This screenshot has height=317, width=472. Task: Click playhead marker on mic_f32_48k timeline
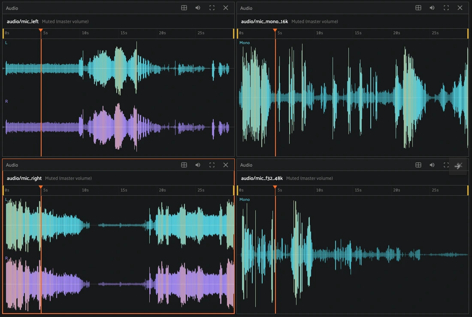click(275, 188)
